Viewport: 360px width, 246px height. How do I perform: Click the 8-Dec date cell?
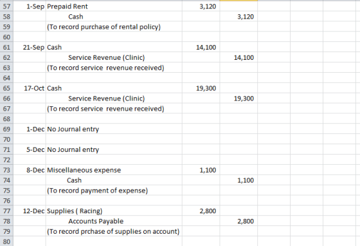[x=30, y=170]
